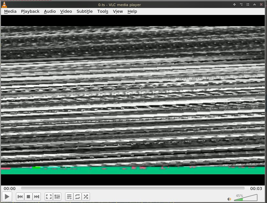Open the Help menu
This screenshot has width=267, height=203.
click(132, 11)
